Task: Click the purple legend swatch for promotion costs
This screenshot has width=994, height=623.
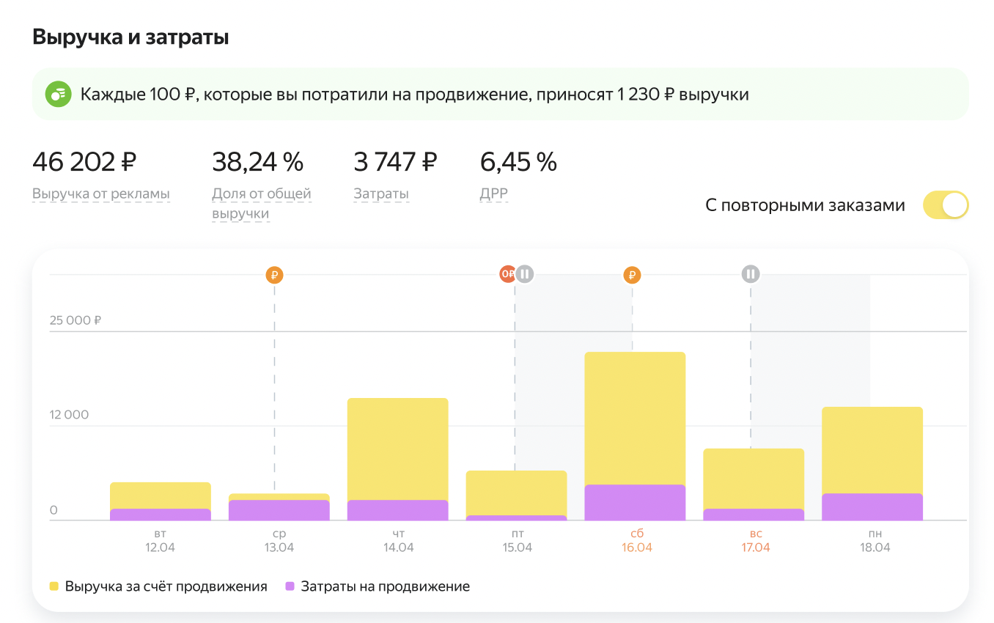Action: [x=290, y=586]
